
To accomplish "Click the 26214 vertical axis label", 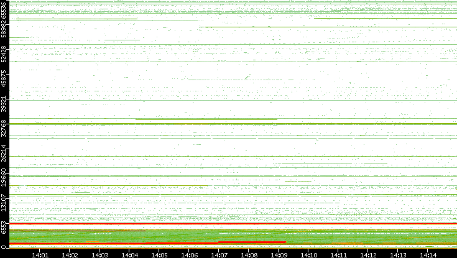I will (x=4, y=155).
